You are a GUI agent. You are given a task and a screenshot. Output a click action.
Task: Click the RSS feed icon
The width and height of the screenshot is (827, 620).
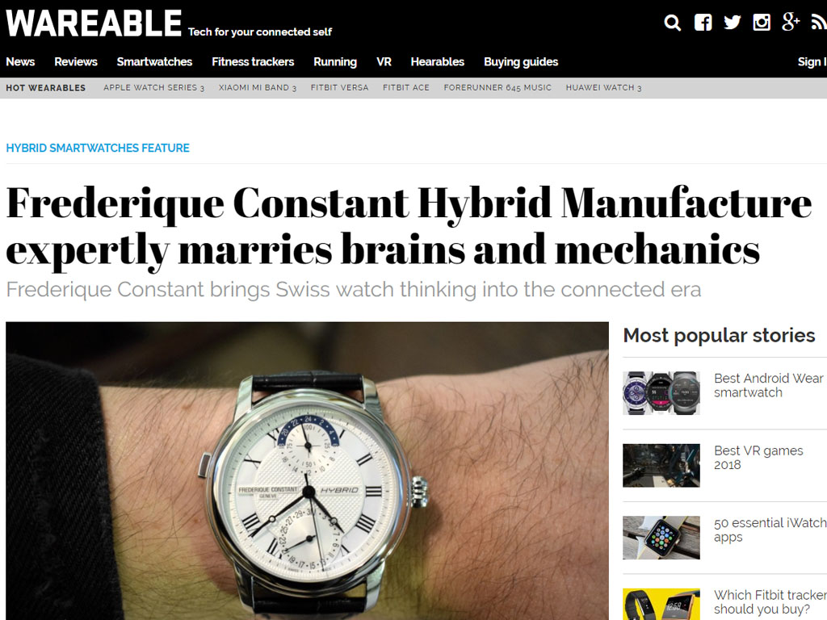[819, 23]
